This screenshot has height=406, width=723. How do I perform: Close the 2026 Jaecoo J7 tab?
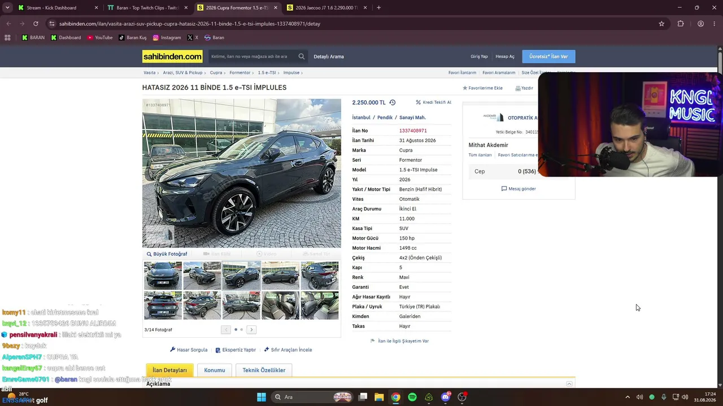(365, 8)
